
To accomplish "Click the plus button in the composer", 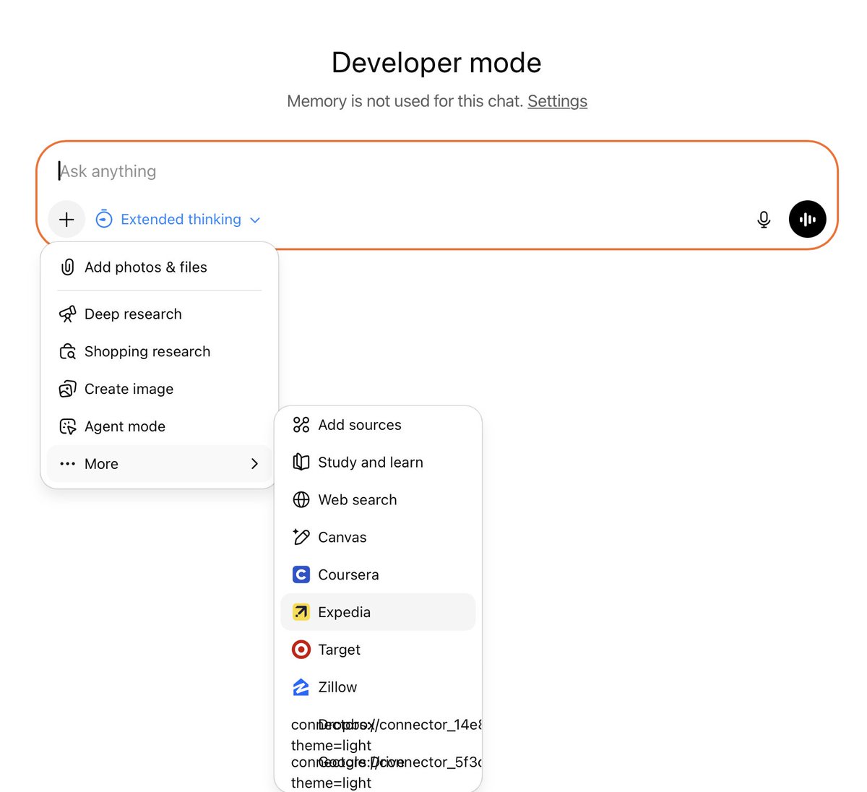I will tap(66, 219).
